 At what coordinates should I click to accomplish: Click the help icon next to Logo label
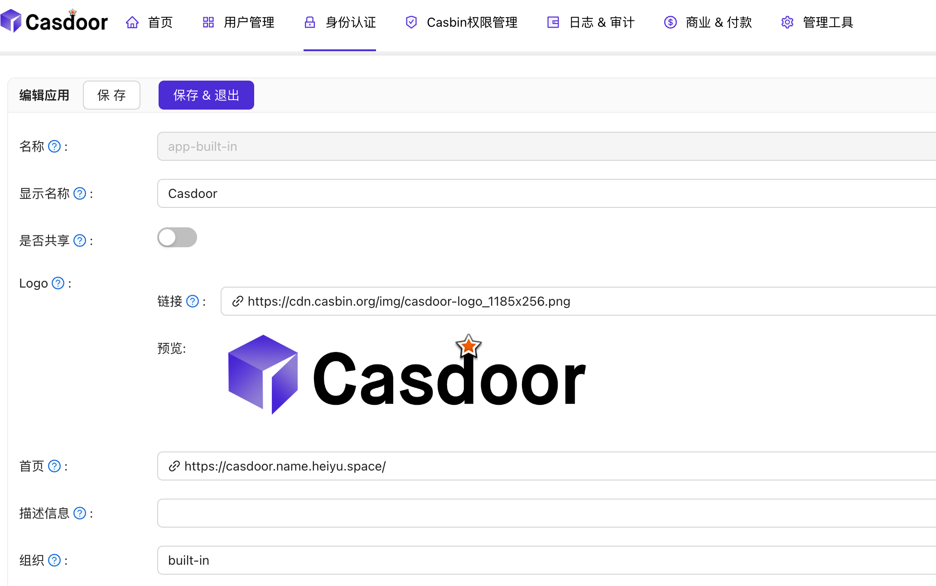point(58,283)
